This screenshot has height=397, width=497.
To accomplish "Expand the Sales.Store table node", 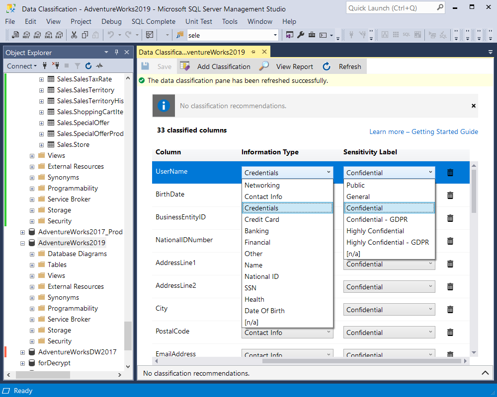I will point(42,145).
